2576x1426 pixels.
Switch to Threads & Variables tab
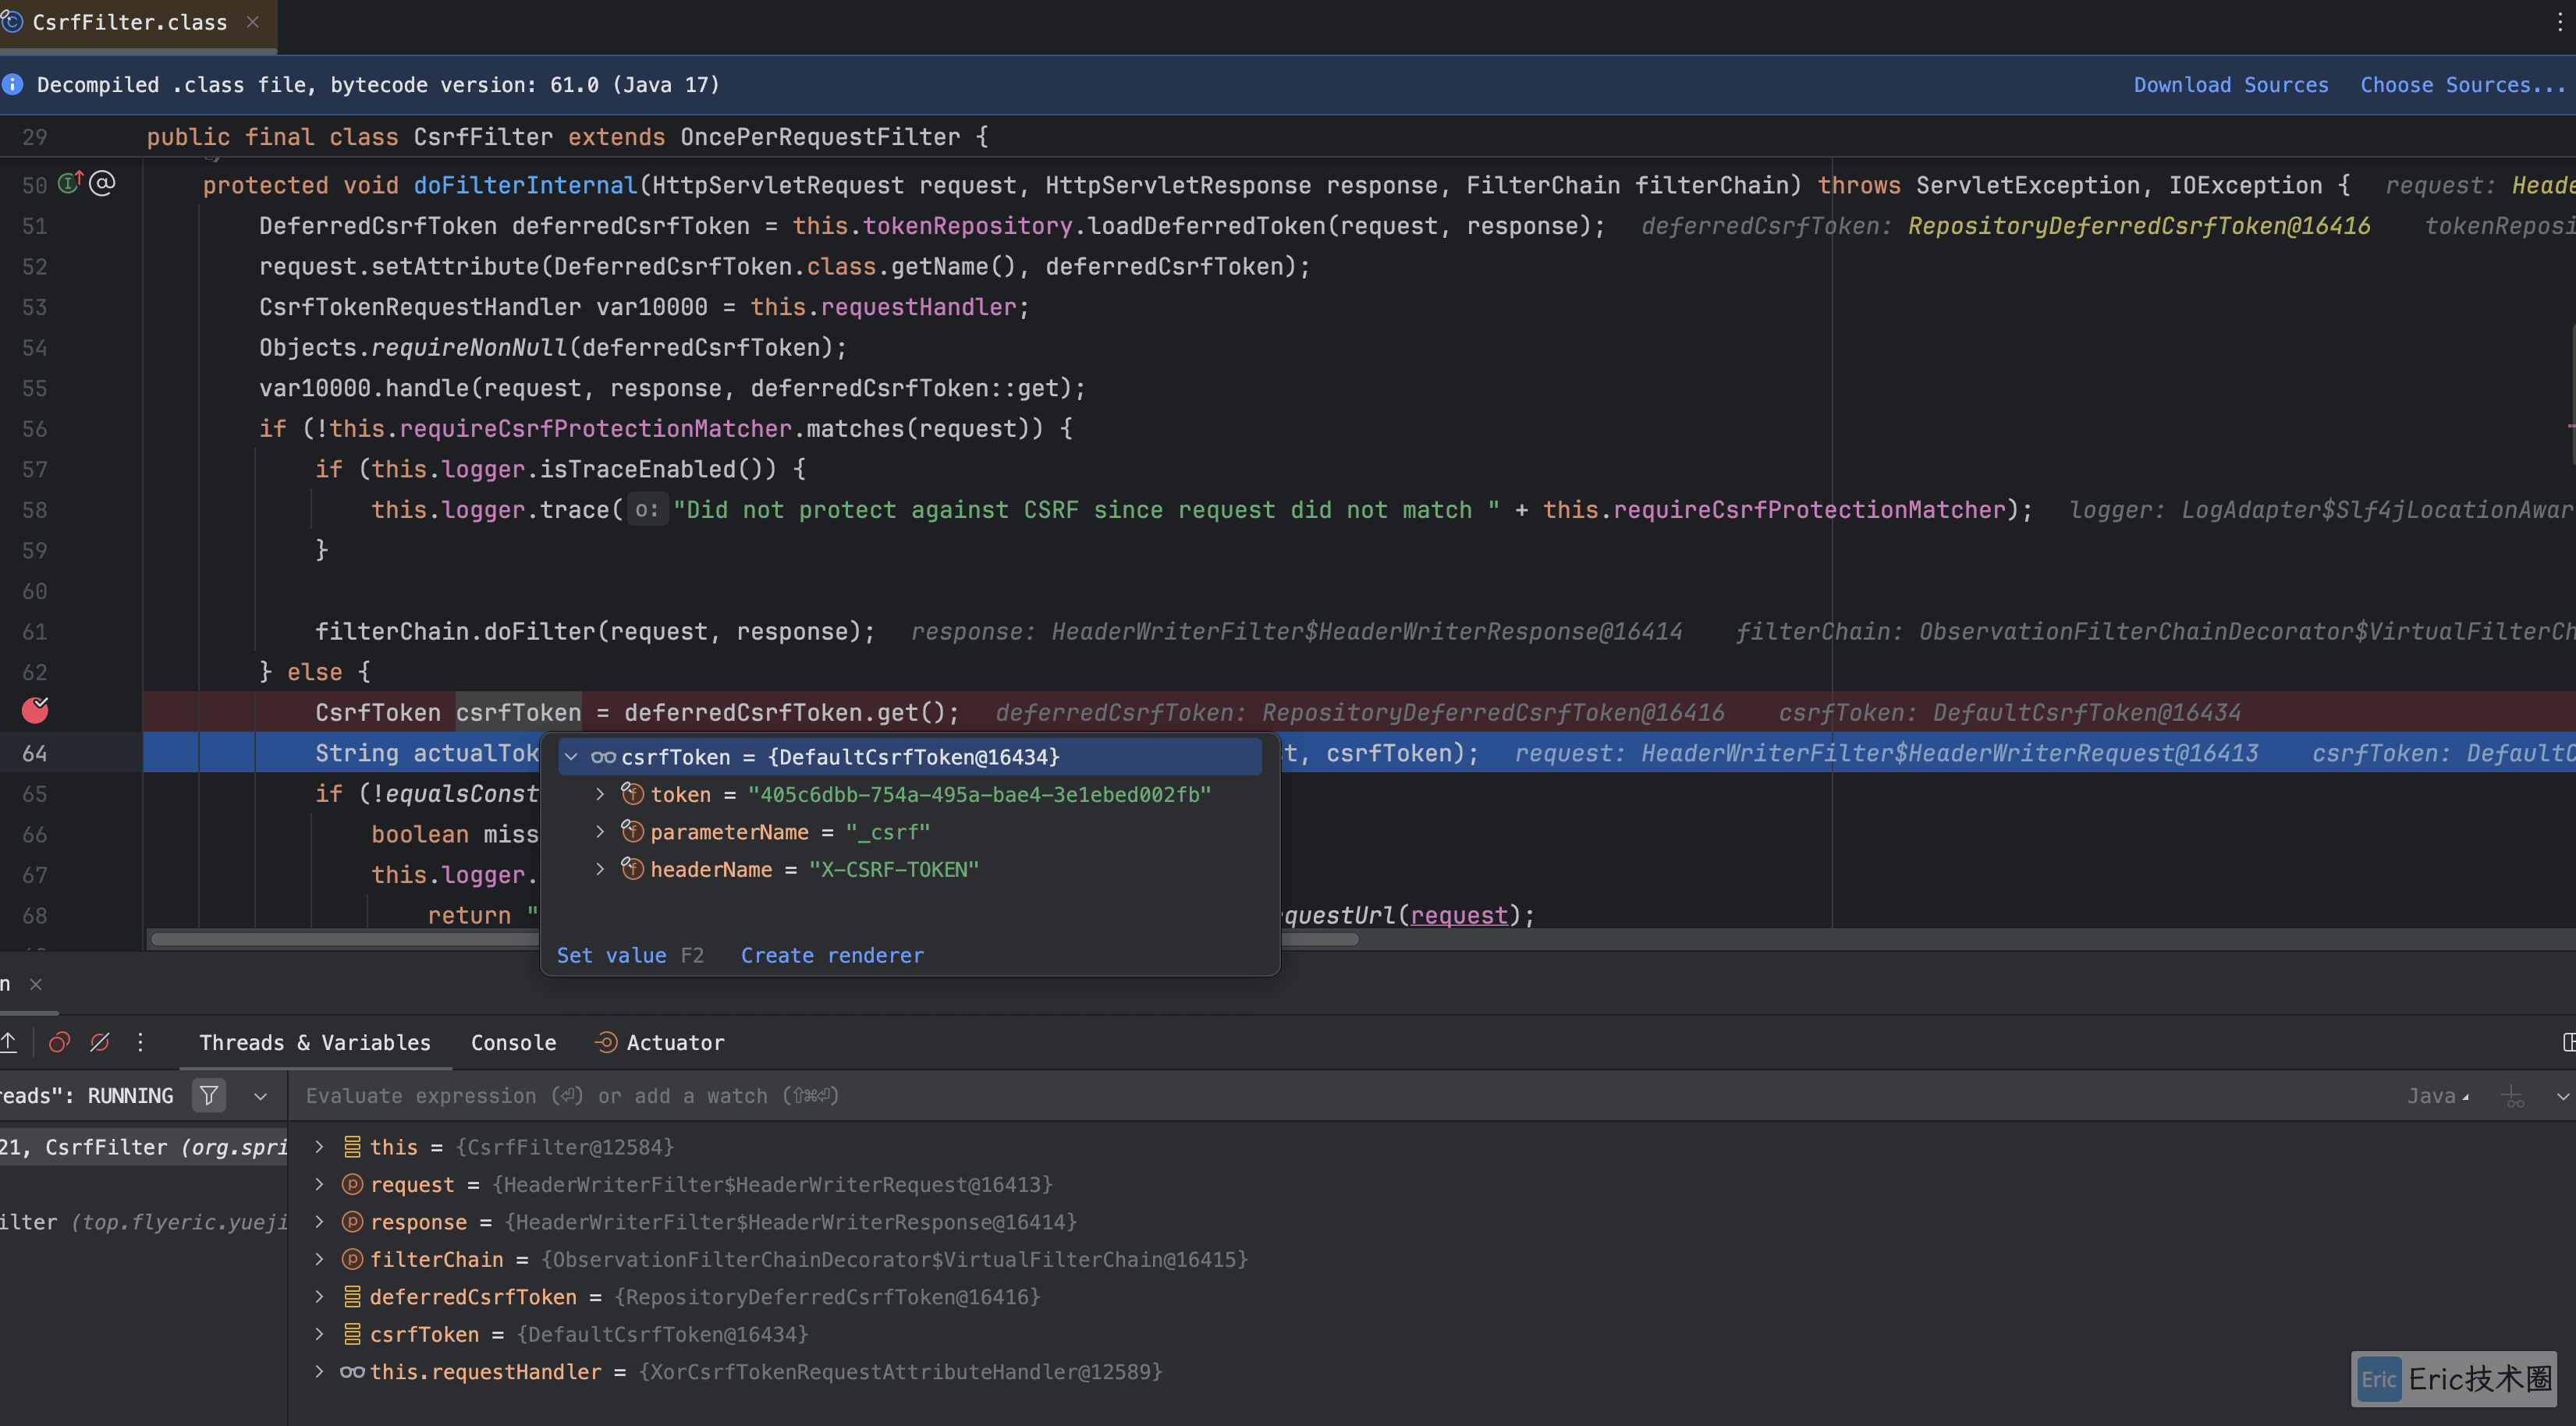point(315,1042)
